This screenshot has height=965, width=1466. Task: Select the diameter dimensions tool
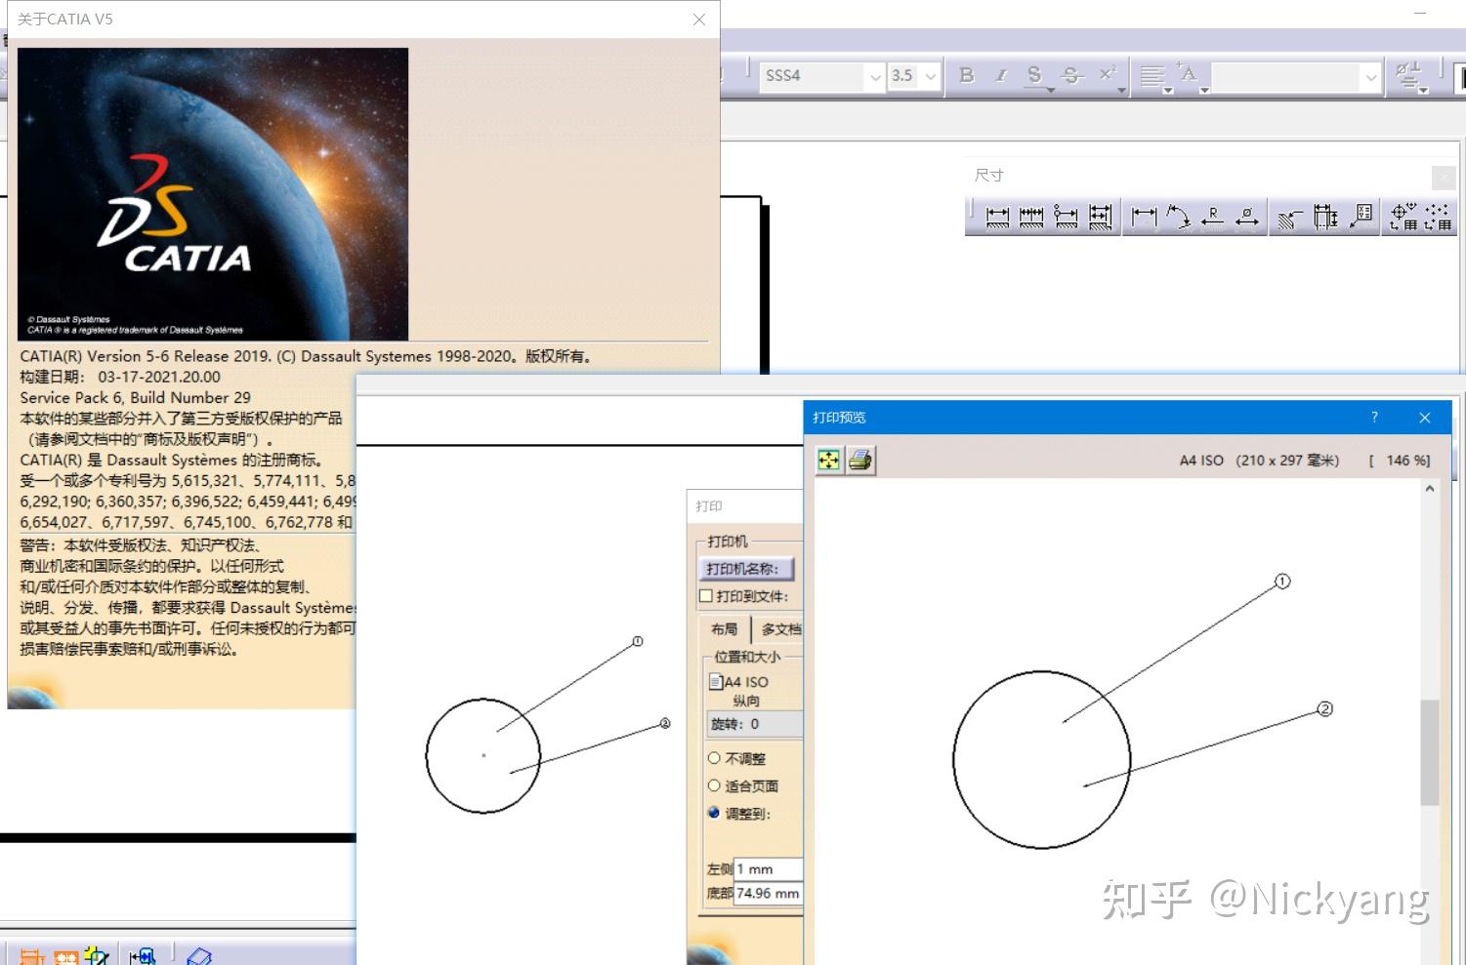[1245, 217]
